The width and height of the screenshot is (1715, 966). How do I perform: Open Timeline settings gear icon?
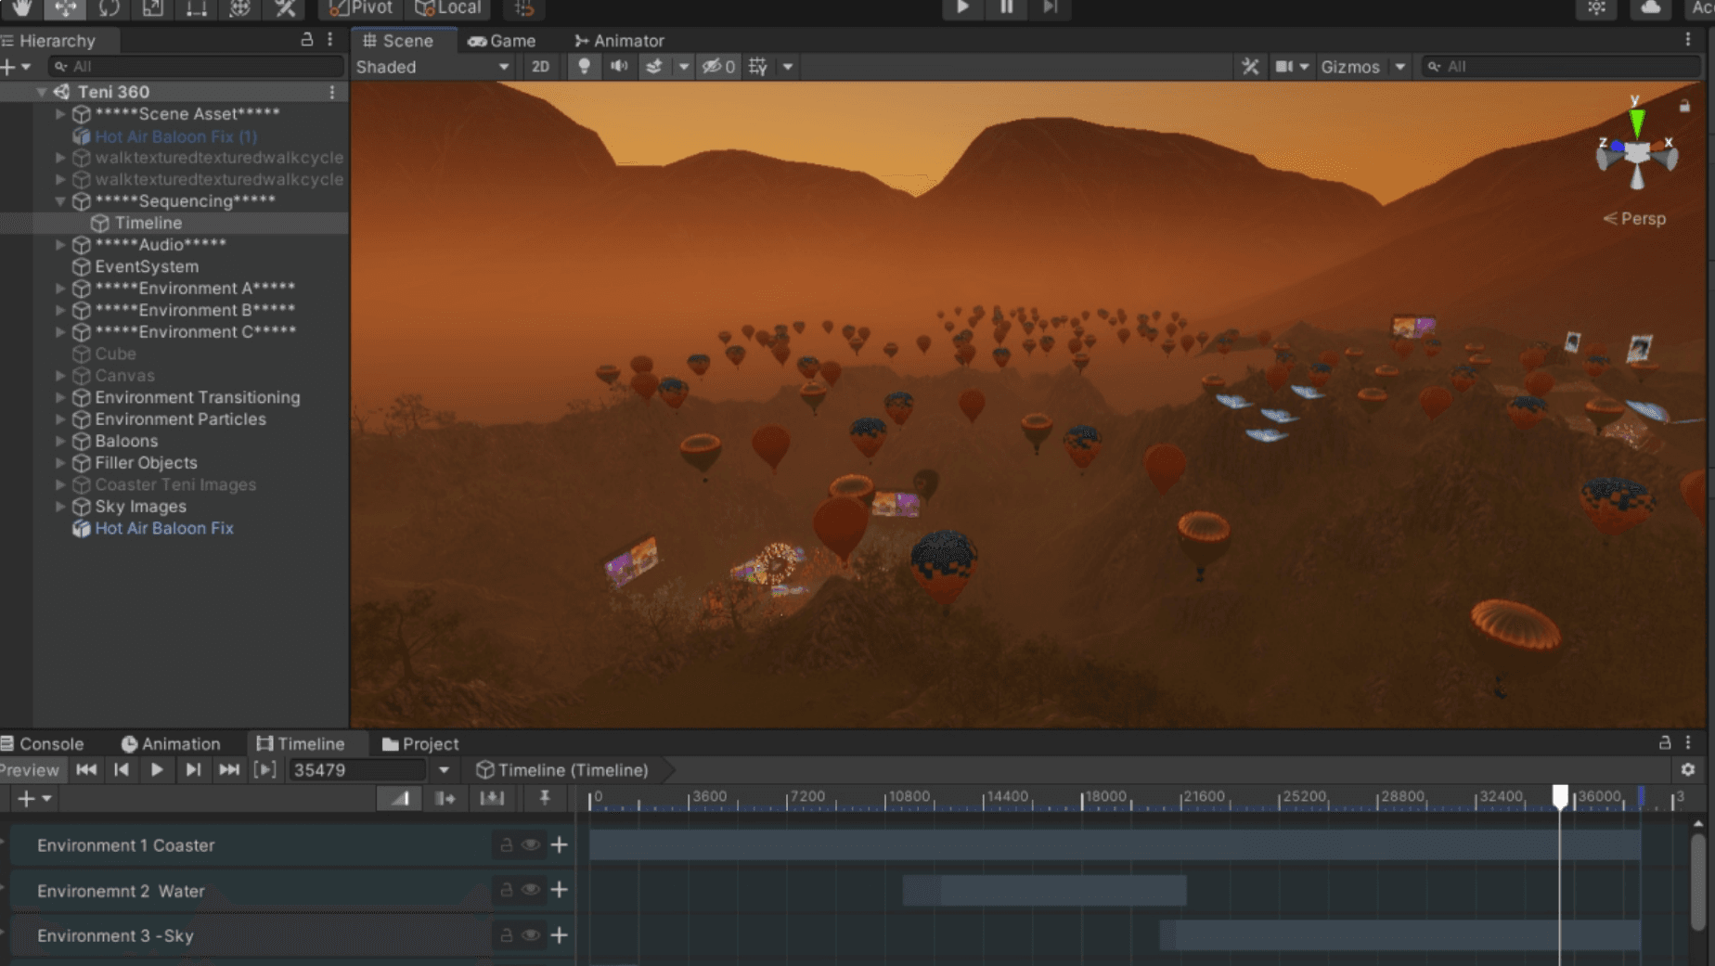pyautogui.click(x=1687, y=769)
